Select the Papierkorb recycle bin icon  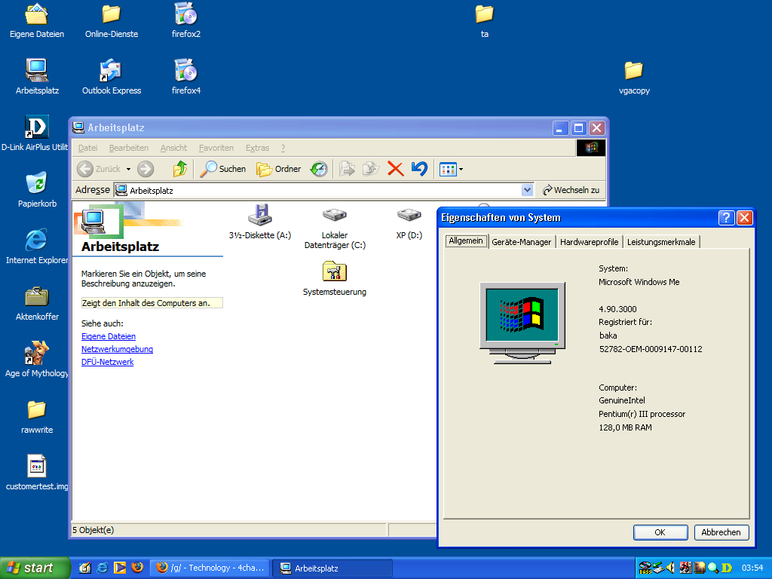(x=37, y=190)
